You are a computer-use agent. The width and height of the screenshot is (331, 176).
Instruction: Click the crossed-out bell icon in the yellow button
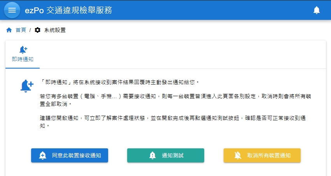238,155
